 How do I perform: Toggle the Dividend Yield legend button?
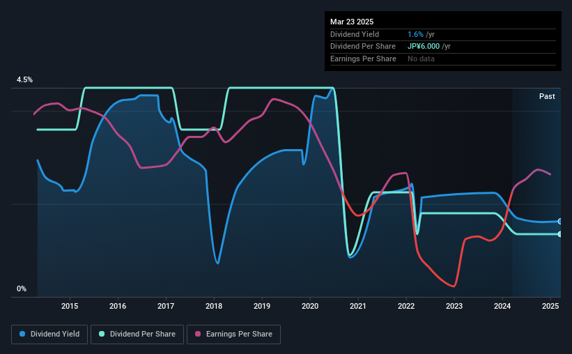49,334
